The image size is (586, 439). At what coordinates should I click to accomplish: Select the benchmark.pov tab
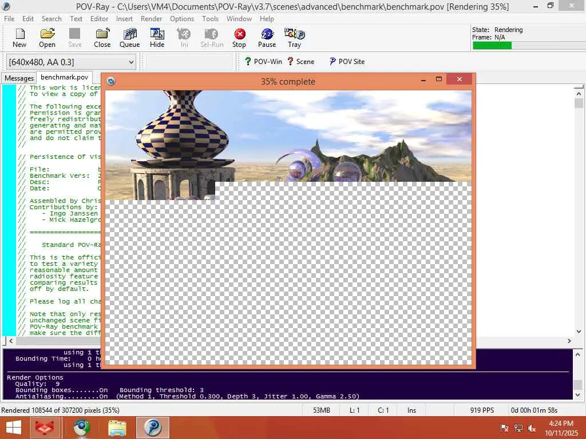click(x=64, y=77)
